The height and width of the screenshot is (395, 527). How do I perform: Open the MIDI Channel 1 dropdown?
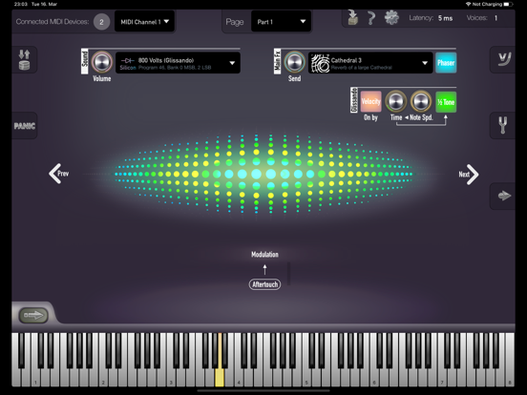tap(144, 22)
